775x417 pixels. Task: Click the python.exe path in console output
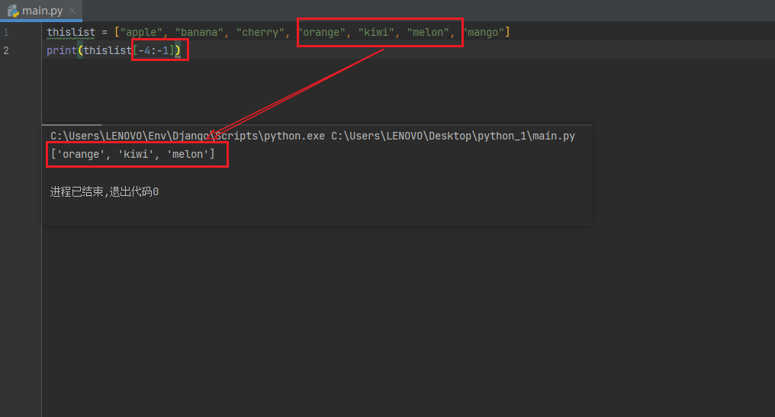coord(188,136)
